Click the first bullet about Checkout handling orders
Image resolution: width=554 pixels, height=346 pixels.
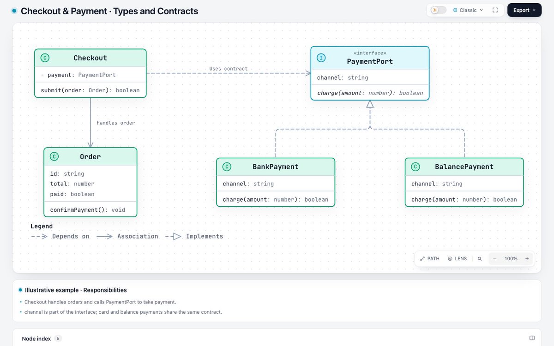100,302
